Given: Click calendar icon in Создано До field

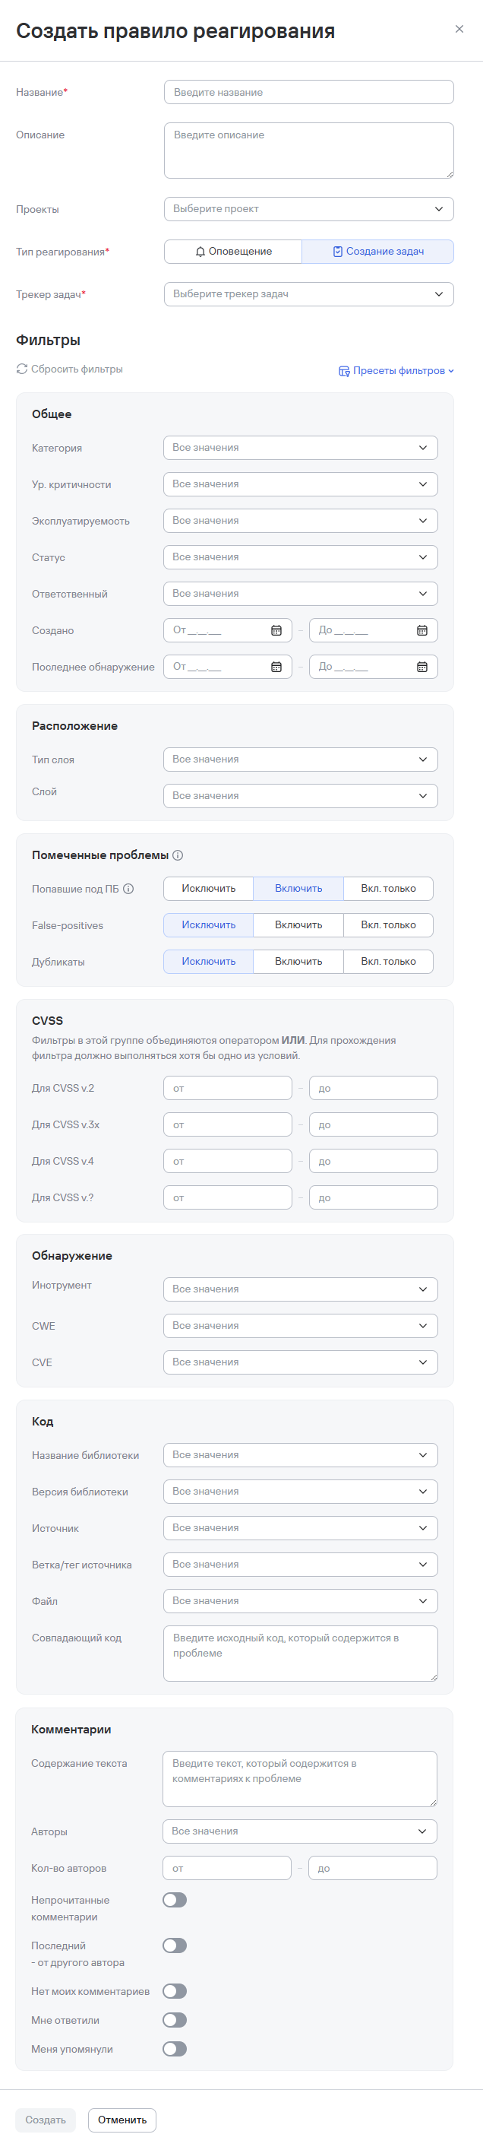Looking at the screenshot, I should pos(422,630).
